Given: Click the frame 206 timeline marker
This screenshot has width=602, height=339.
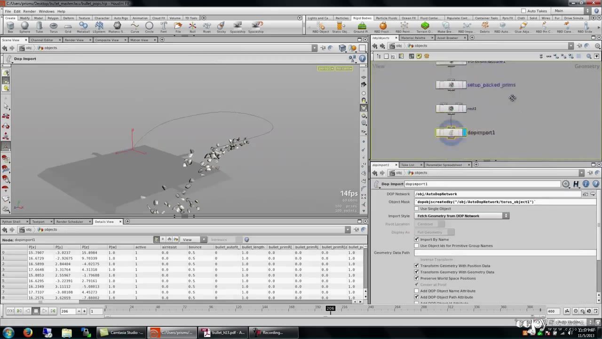Looking at the screenshot, I should (330, 309).
